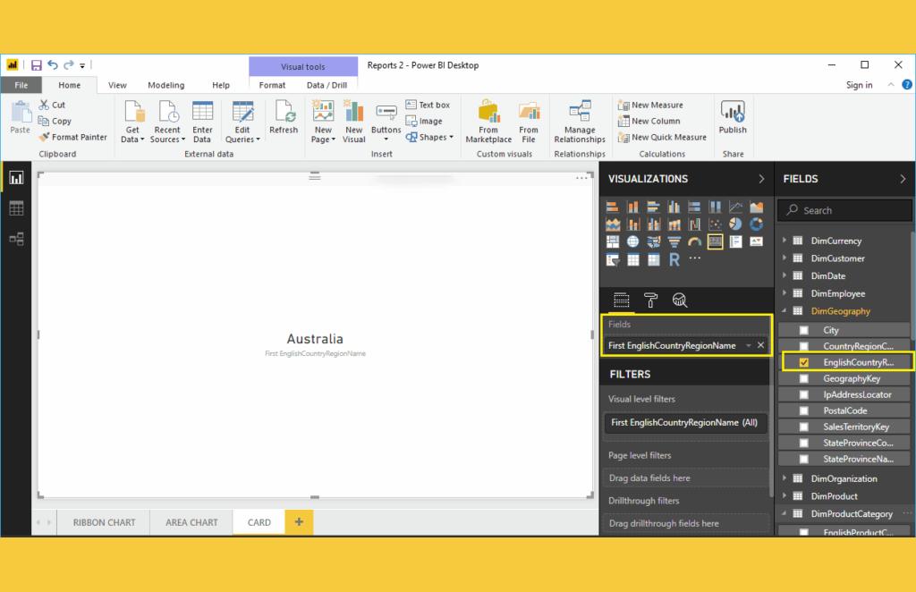
Task: Switch to AREA CHART page tab
Action: click(191, 522)
